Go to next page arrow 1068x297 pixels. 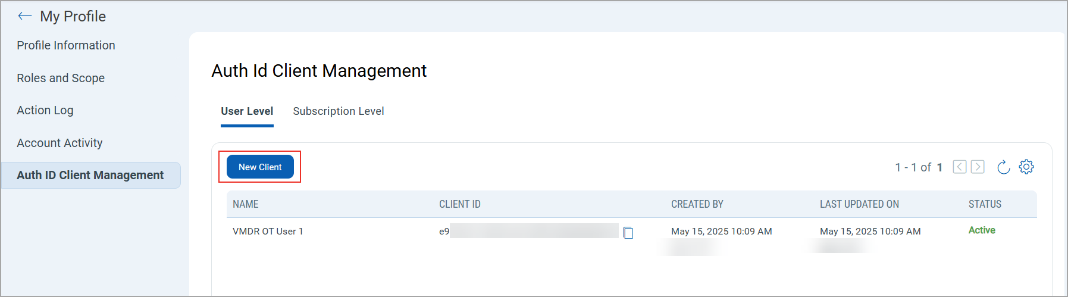(978, 167)
